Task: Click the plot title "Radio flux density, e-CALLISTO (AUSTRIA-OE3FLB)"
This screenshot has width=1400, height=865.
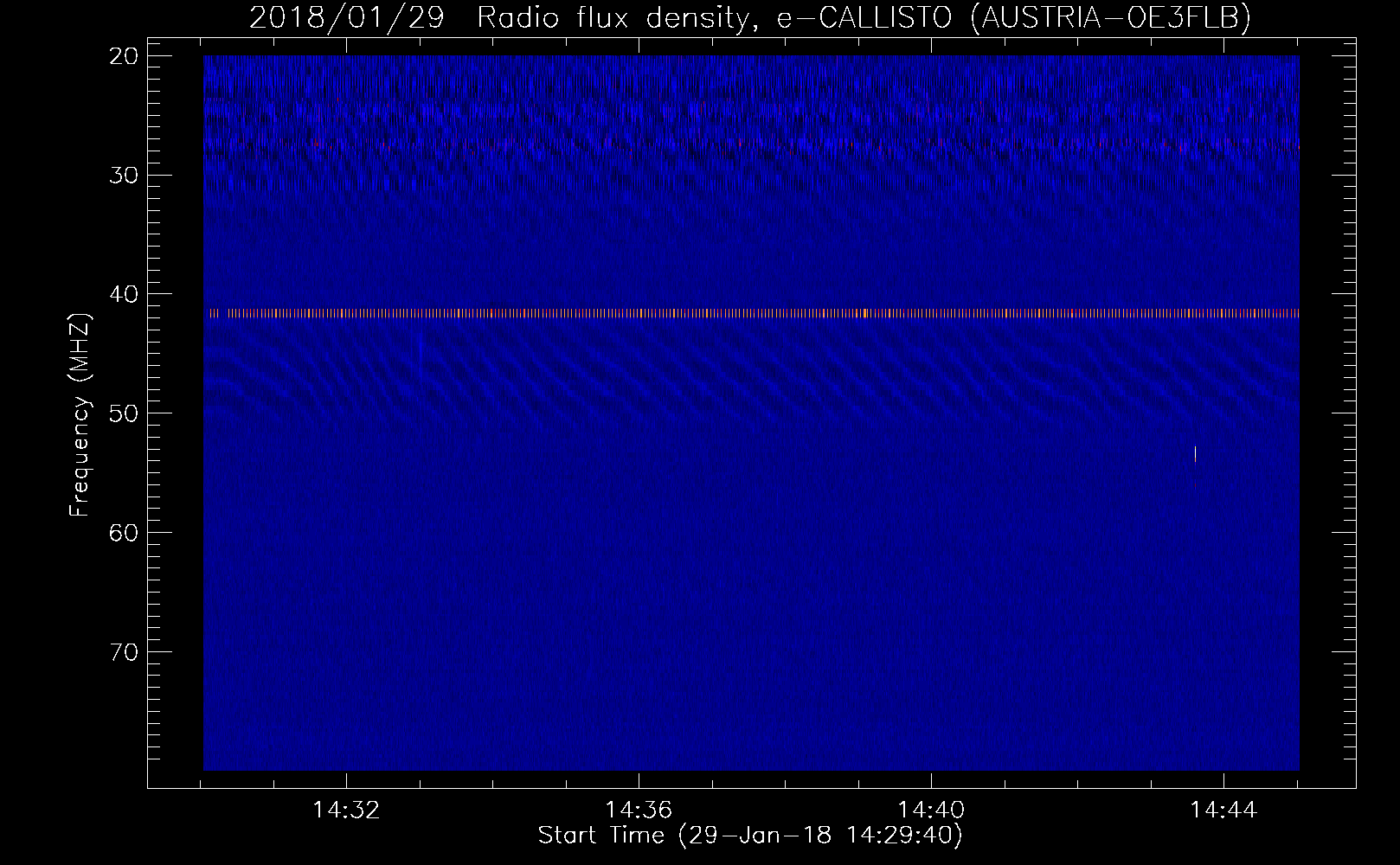Action: coord(864,17)
